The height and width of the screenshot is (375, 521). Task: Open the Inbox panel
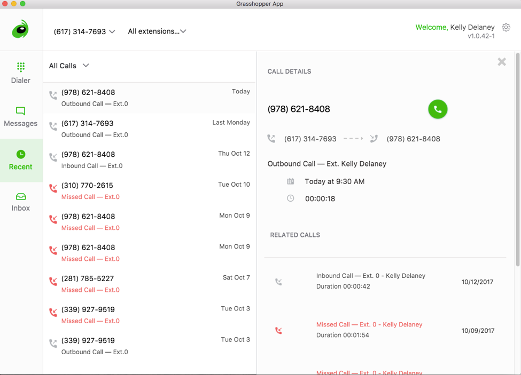[x=20, y=202]
